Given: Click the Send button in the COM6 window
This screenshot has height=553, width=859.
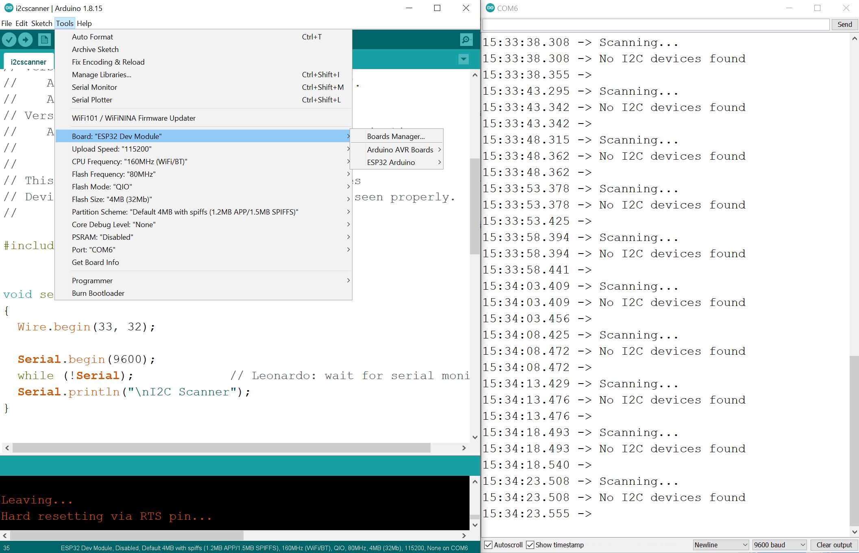Looking at the screenshot, I should coord(844,24).
